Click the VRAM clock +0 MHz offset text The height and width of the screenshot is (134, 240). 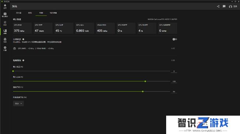[x=45, y=48]
